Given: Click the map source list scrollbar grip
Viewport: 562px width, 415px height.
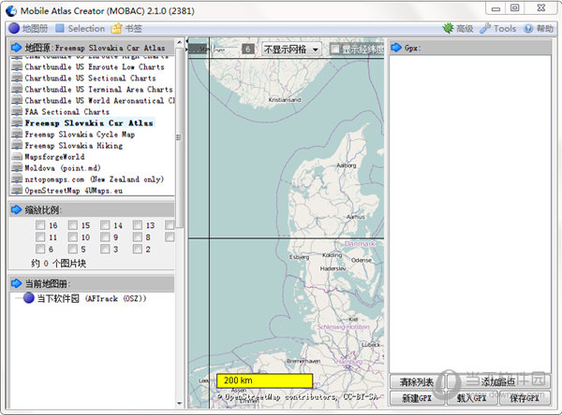Looking at the screenshot, I should pyautogui.click(x=179, y=137).
